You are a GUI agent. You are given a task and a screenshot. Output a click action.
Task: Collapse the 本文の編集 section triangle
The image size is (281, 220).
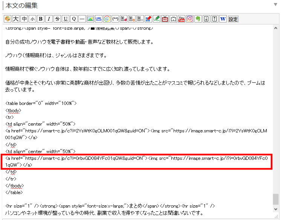[276, 5]
